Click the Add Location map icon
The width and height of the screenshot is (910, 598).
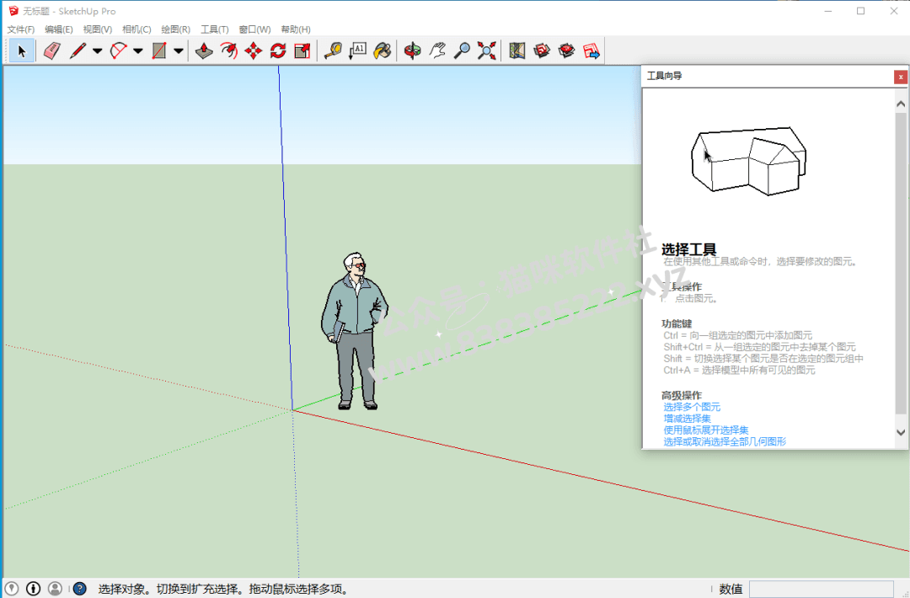pyautogui.click(x=517, y=51)
